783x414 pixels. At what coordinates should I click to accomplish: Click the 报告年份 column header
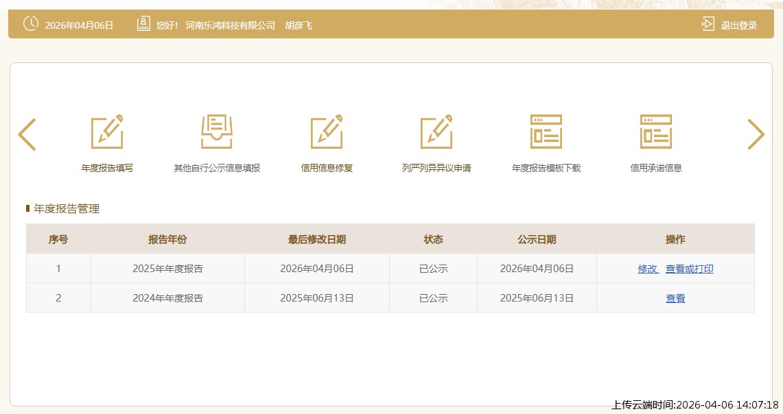(167, 239)
